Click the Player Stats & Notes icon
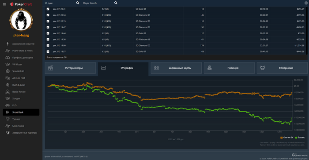The width and height of the screenshot is (309, 160). (x=8, y=51)
